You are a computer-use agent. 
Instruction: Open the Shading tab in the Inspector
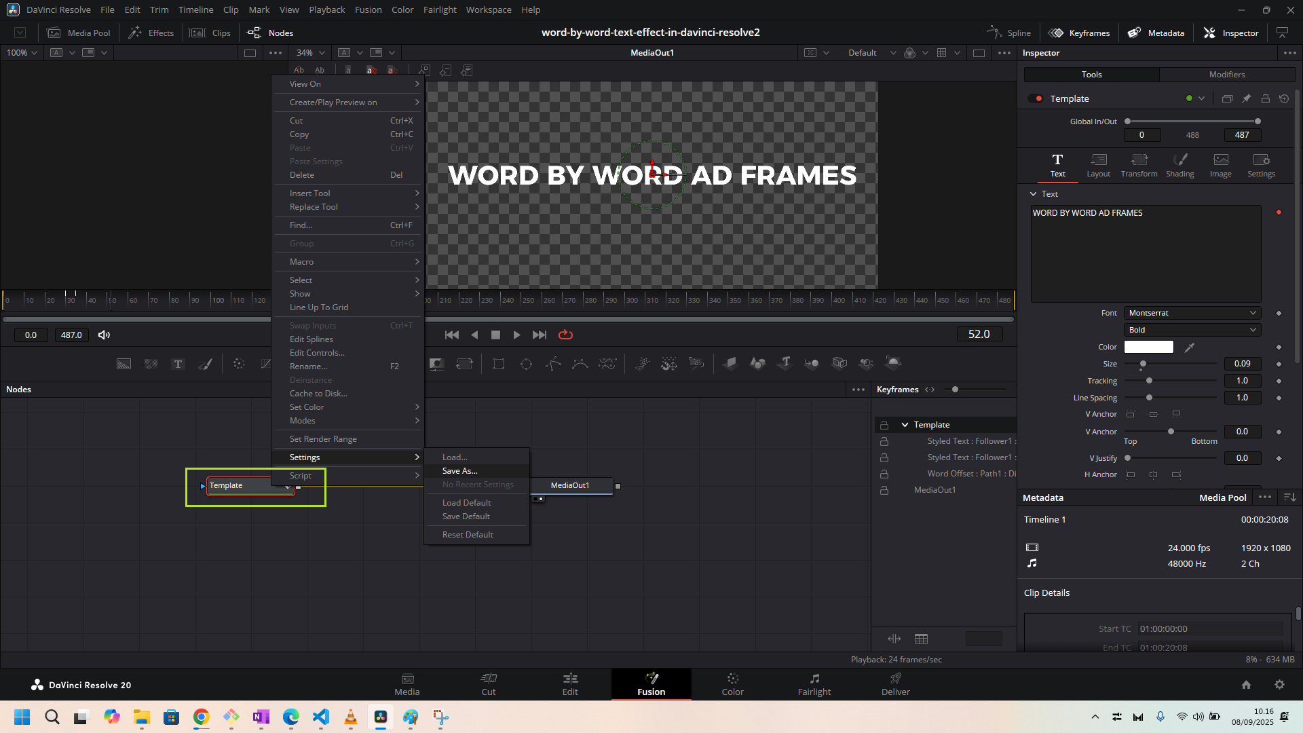pyautogui.click(x=1179, y=165)
